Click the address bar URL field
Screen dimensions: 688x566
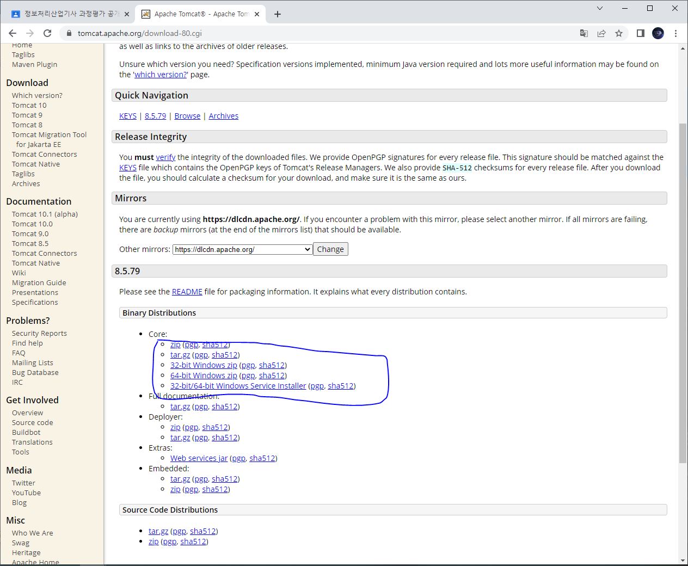tap(218, 33)
